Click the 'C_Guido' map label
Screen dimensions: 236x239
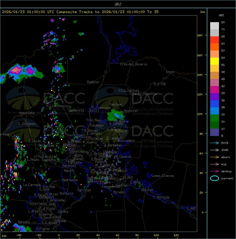[35, 141]
